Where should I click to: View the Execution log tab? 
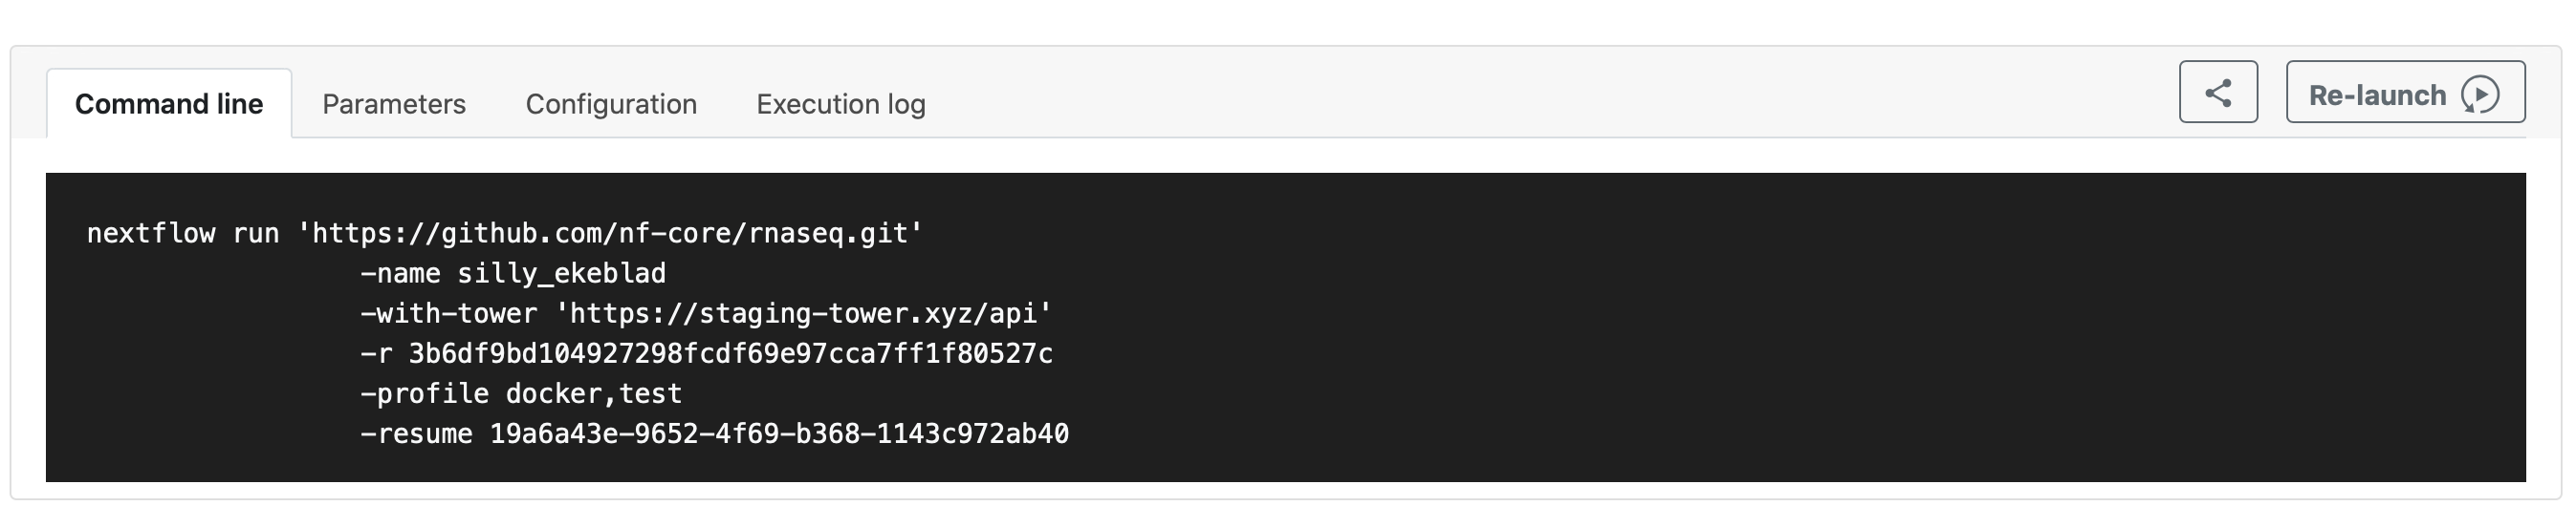(840, 104)
